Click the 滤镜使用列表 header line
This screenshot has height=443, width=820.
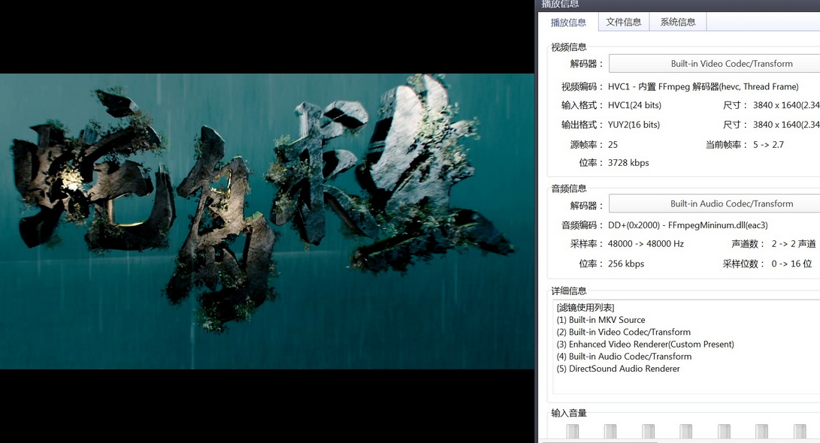coord(585,308)
